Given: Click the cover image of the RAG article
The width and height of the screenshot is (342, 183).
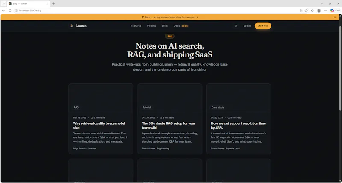Looking at the screenshot, I should click(x=101, y=98).
